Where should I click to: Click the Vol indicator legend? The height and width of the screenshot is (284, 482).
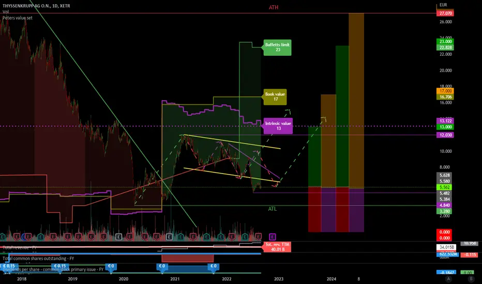(6, 12)
